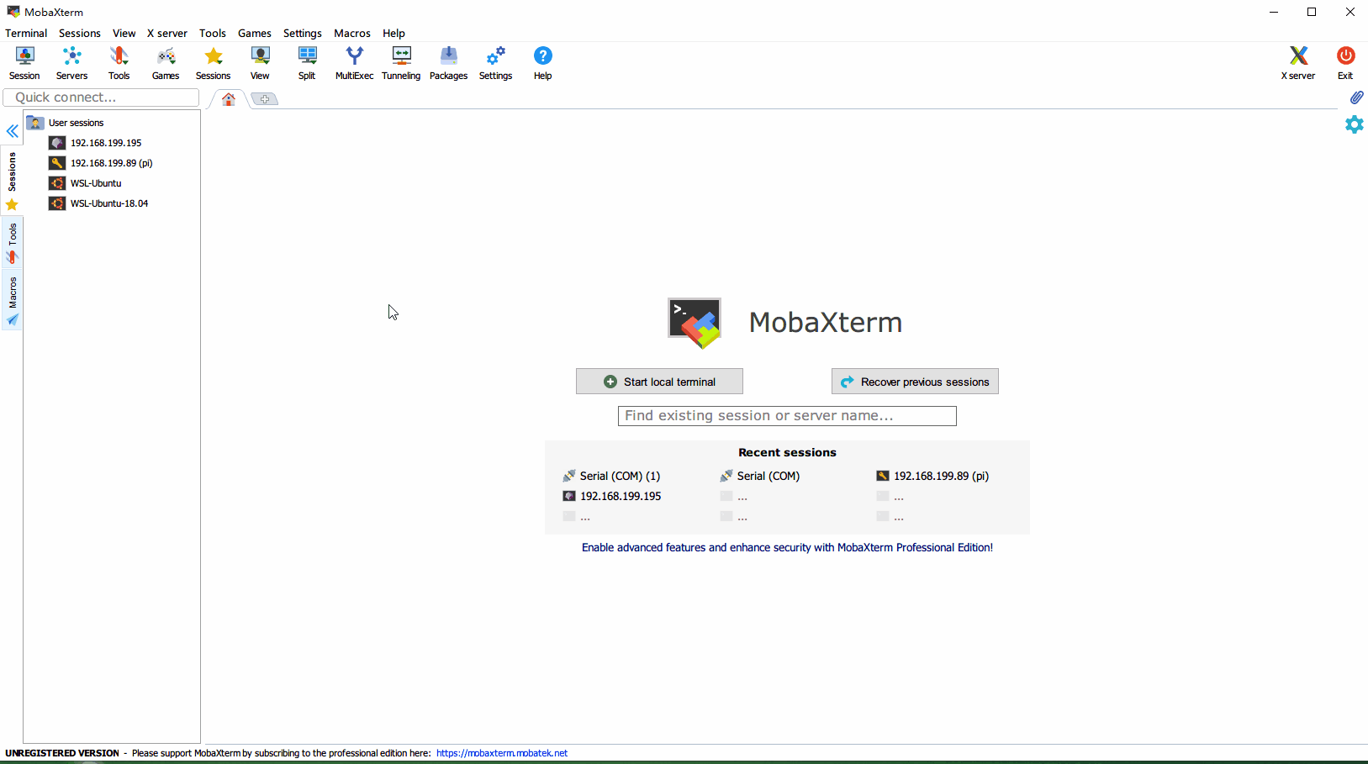This screenshot has width=1368, height=764.
Task: Open the Tools toolbar icon
Action: tap(119, 64)
